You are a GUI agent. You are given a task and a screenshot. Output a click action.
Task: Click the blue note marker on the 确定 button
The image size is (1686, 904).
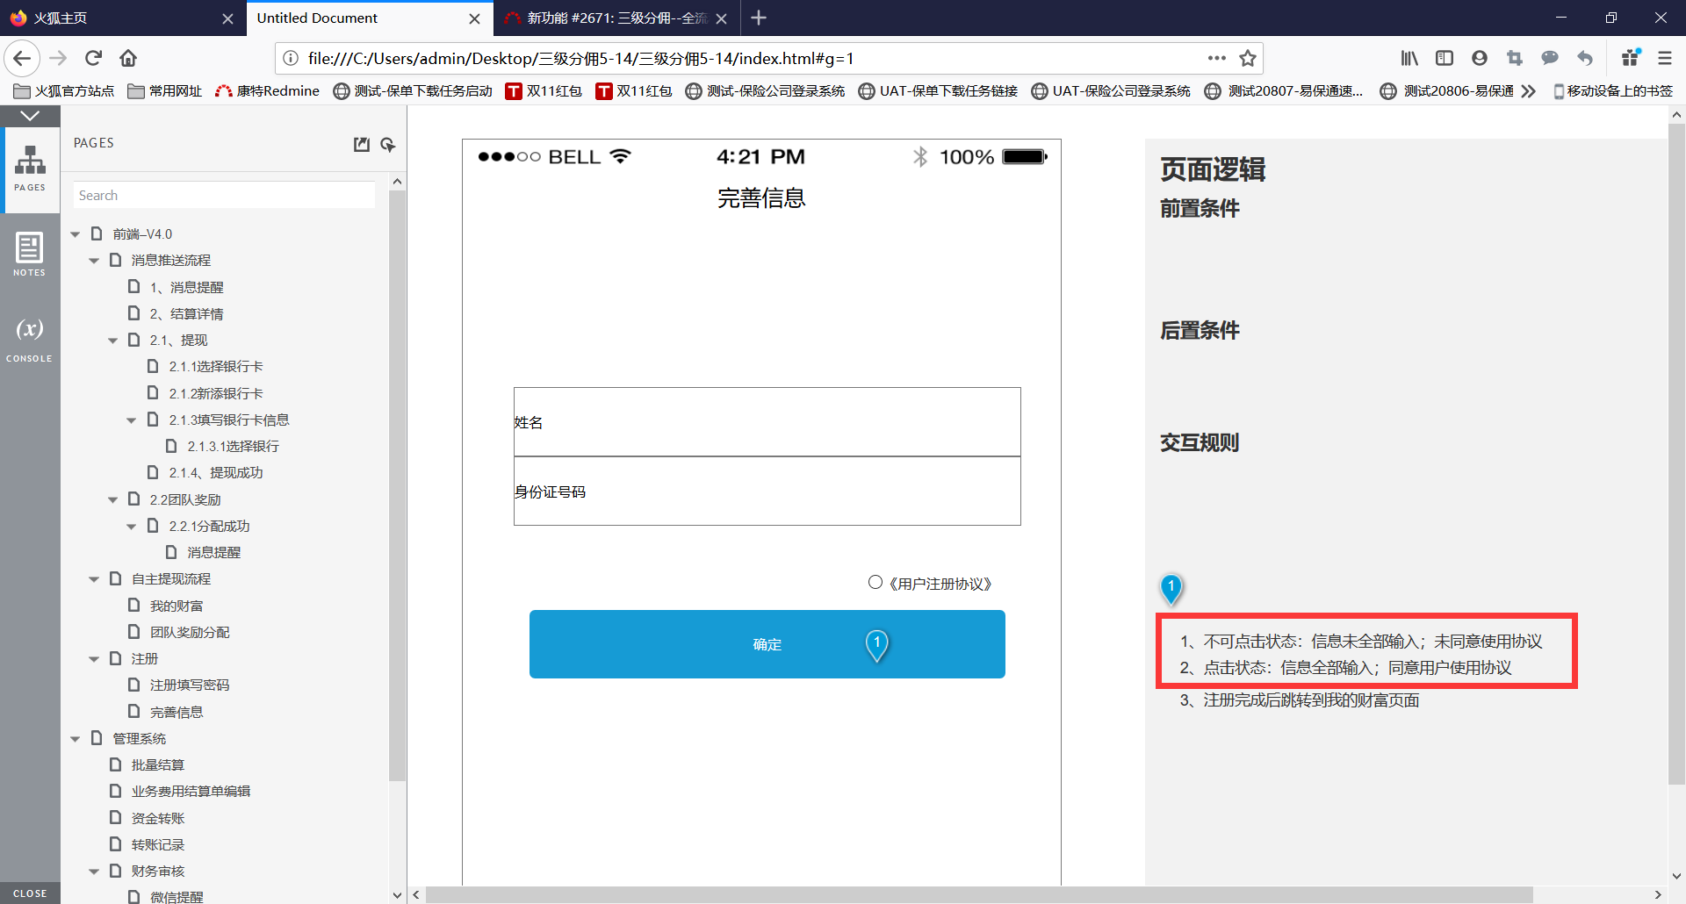click(876, 645)
